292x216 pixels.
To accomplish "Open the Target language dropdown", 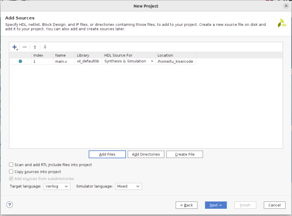I will (56, 186).
